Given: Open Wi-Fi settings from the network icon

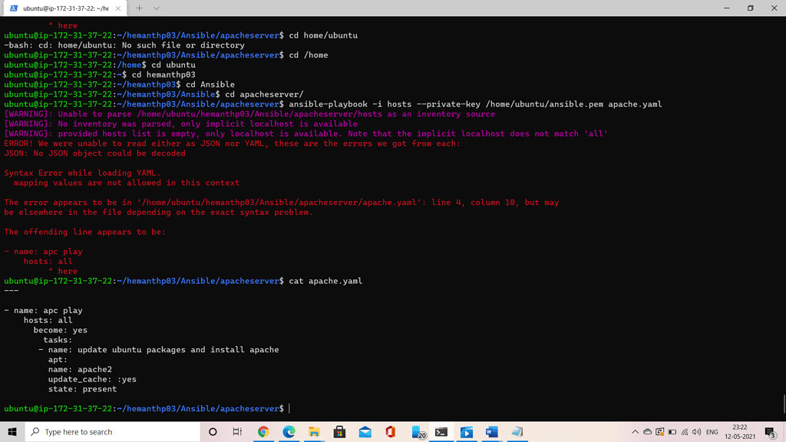Looking at the screenshot, I should coord(685,433).
